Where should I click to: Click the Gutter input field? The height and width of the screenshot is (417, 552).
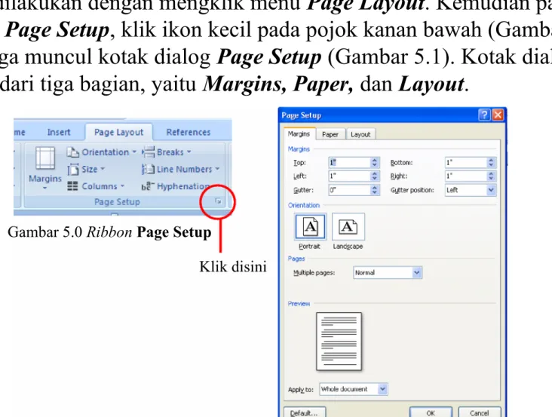tap(349, 190)
